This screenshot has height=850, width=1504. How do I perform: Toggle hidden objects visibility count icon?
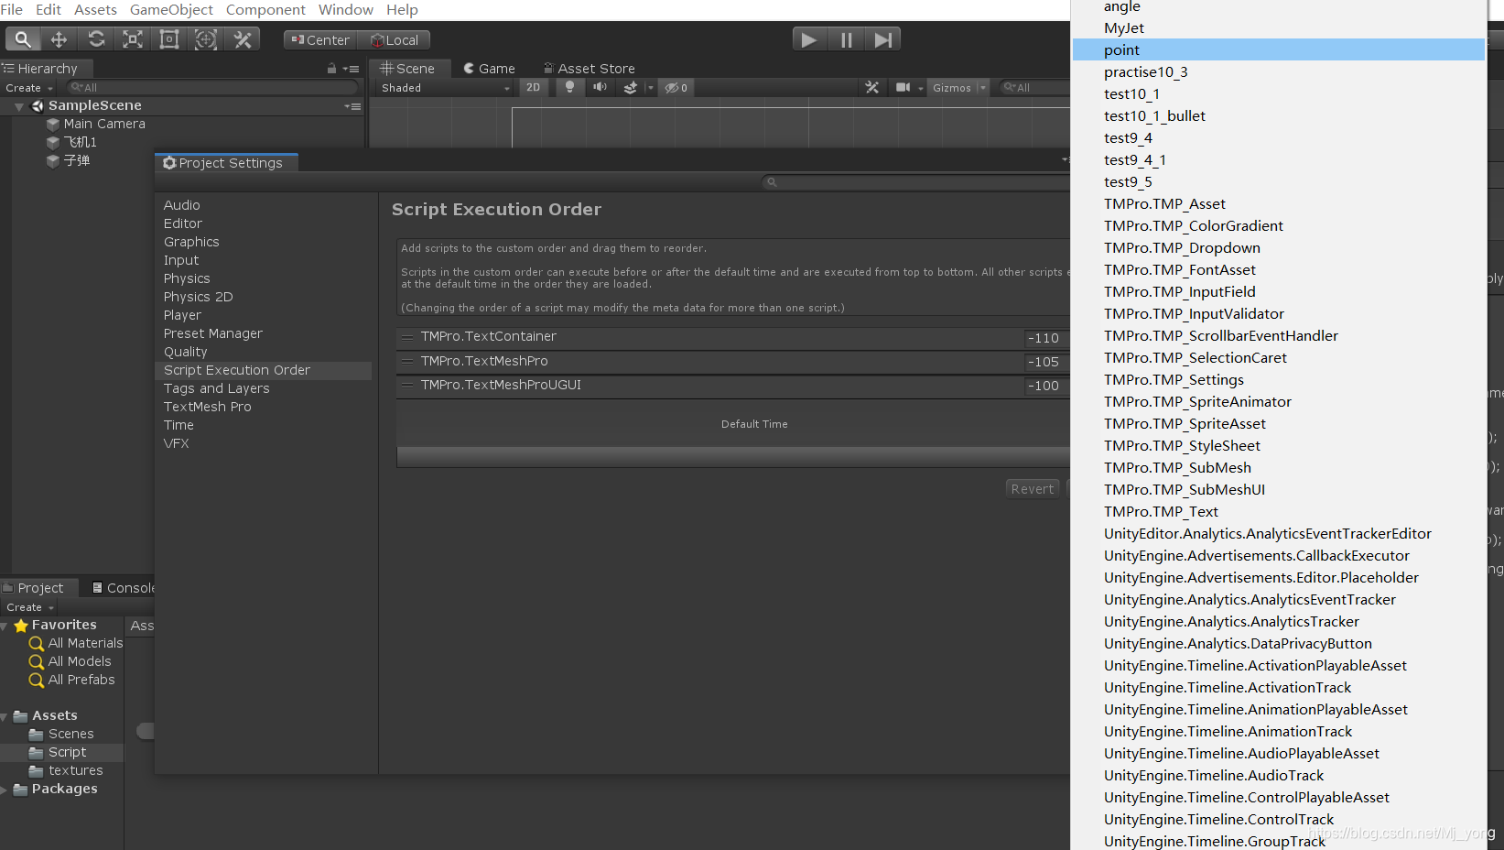676,88
